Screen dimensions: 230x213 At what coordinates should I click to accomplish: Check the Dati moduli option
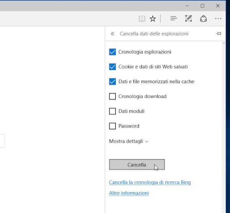[112, 111]
